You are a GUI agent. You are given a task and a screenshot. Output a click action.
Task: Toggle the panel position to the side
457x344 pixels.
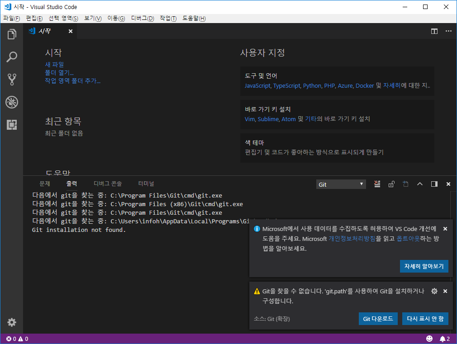pyautogui.click(x=434, y=184)
